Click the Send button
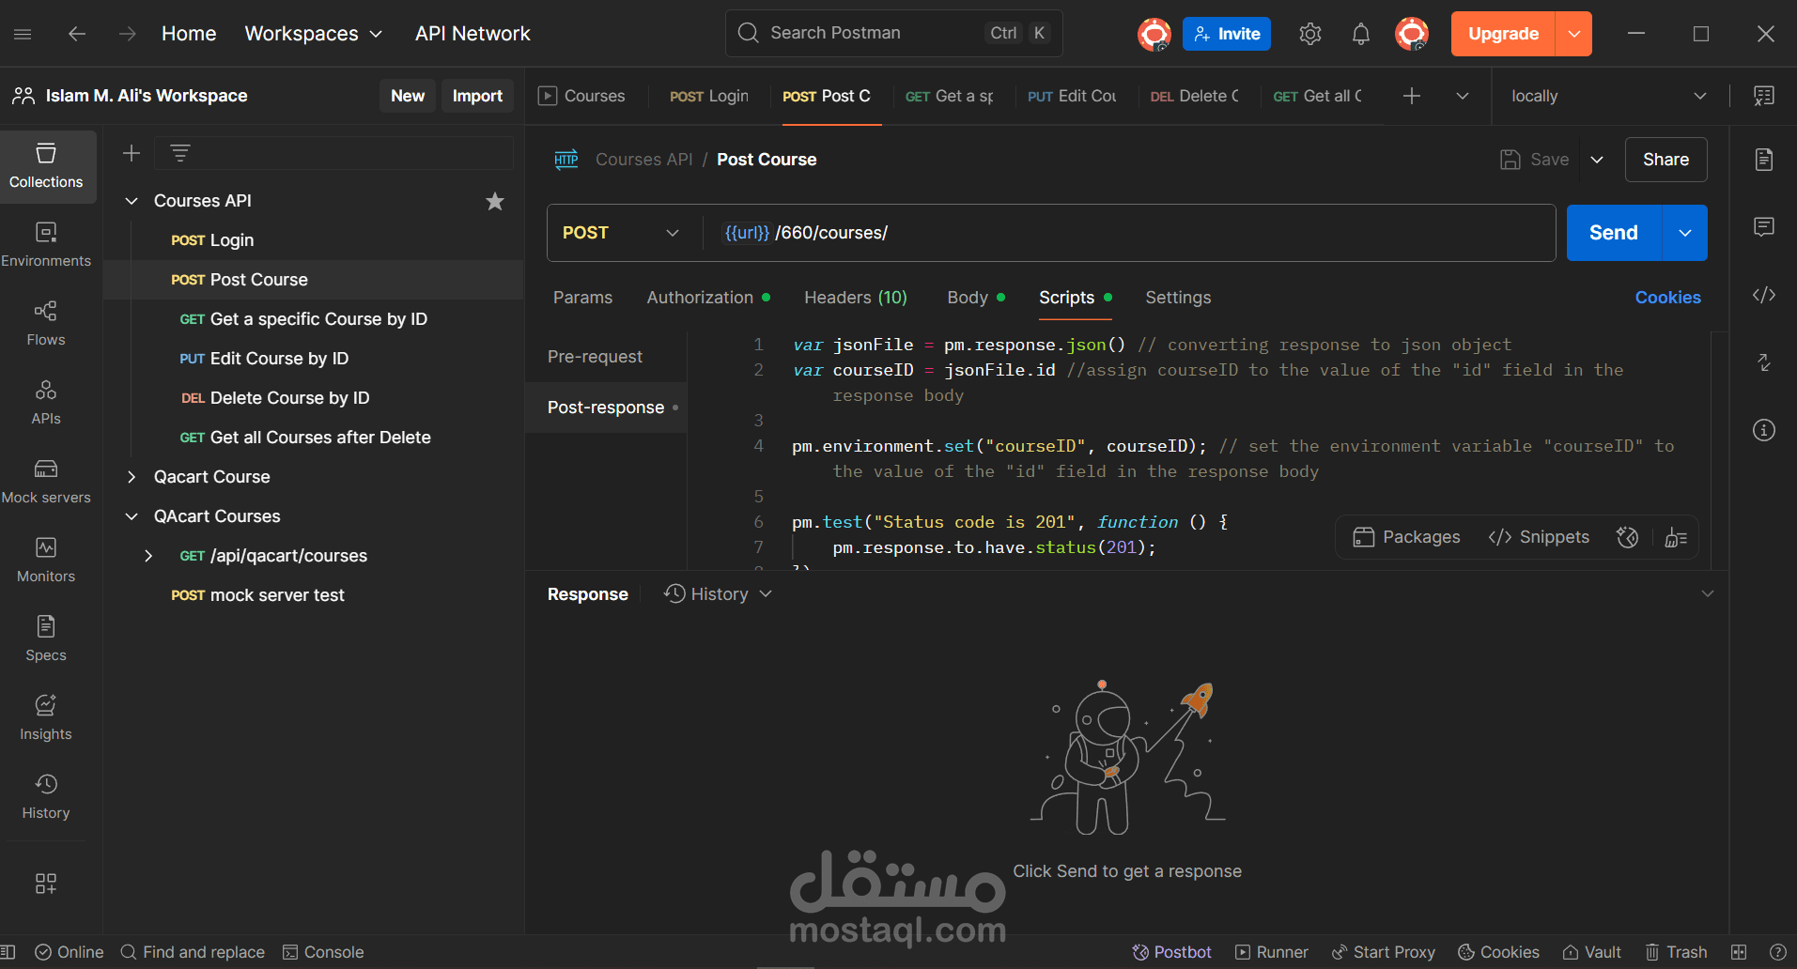Image resolution: width=1797 pixels, height=969 pixels. [x=1614, y=233]
